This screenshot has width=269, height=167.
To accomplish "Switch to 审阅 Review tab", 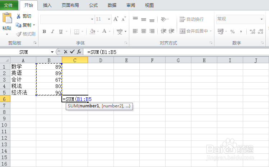I will coord(131,5).
